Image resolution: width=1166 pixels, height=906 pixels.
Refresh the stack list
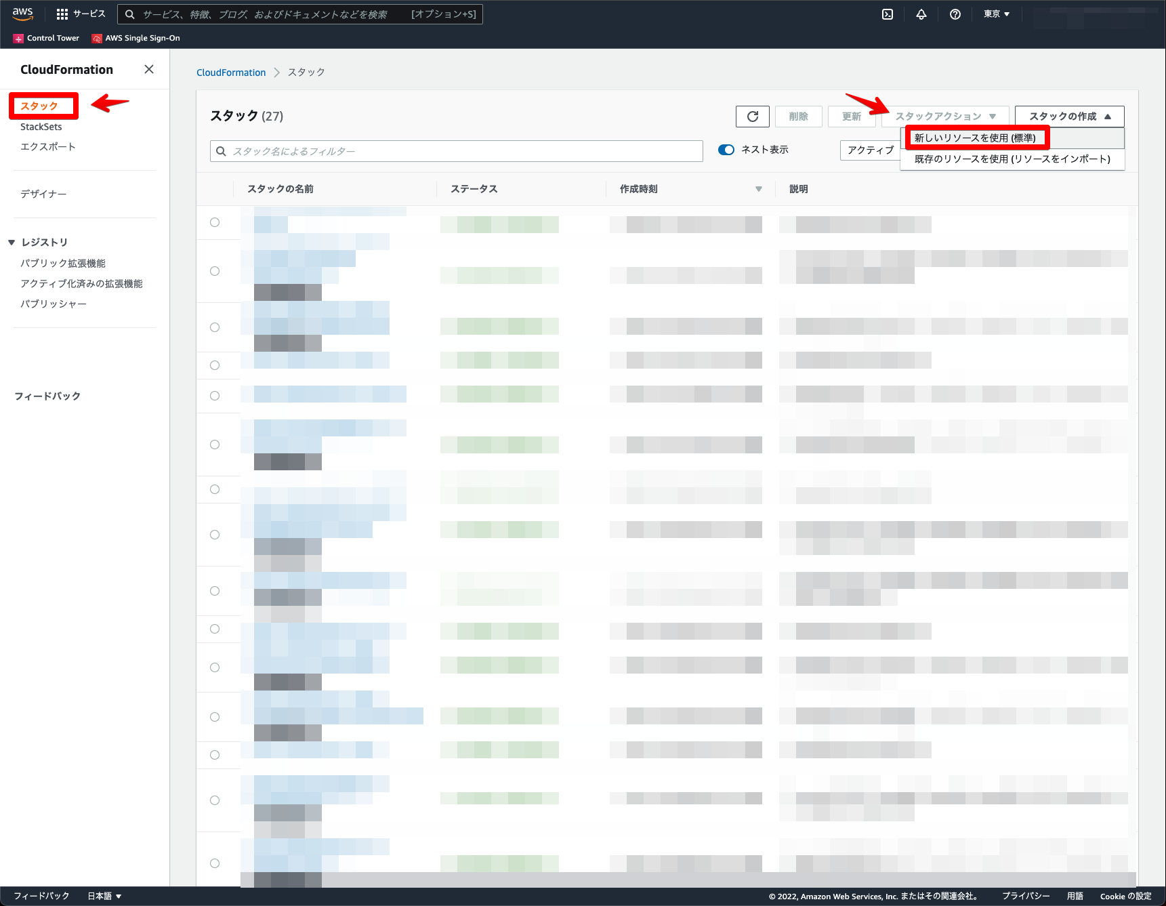pos(753,117)
